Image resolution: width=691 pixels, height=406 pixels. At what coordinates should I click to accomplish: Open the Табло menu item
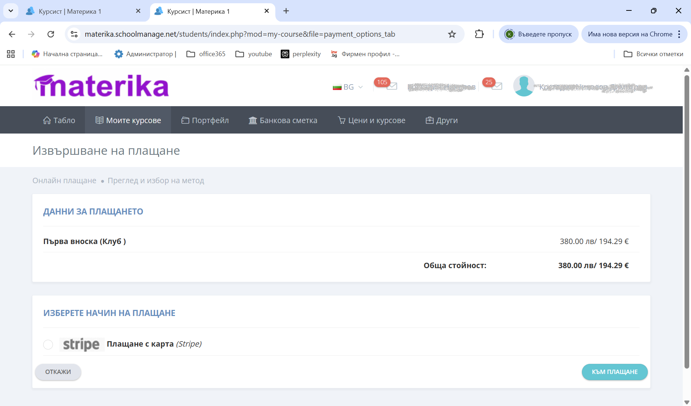click(x=59, y=120)
